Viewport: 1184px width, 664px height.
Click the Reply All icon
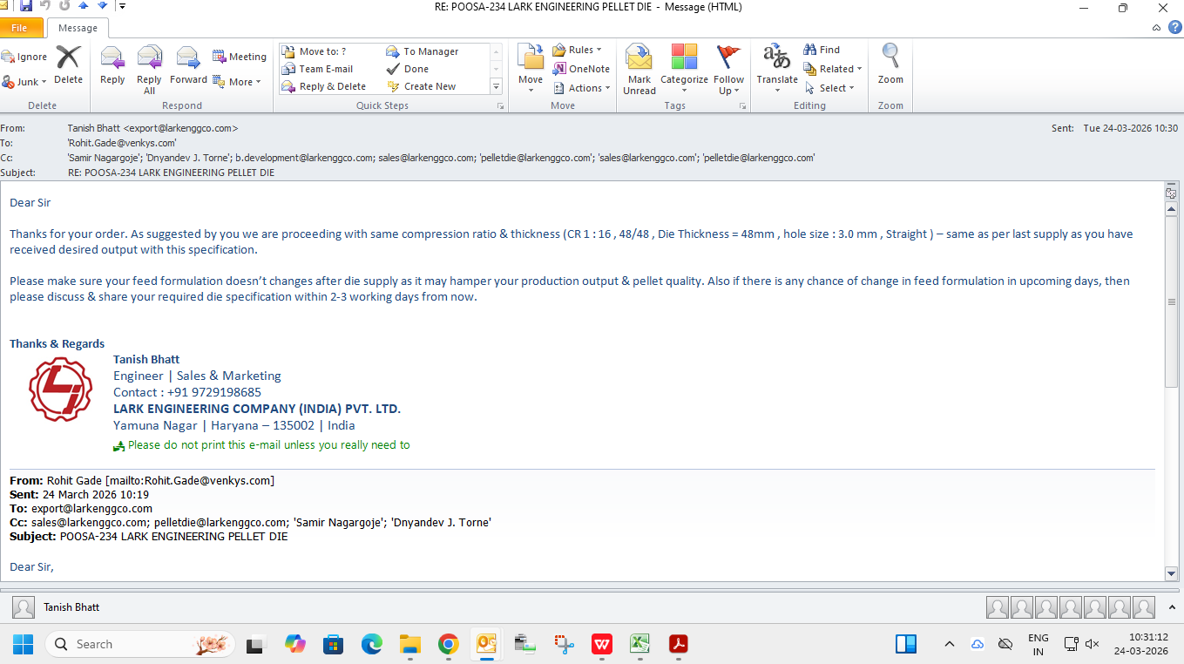149,66
